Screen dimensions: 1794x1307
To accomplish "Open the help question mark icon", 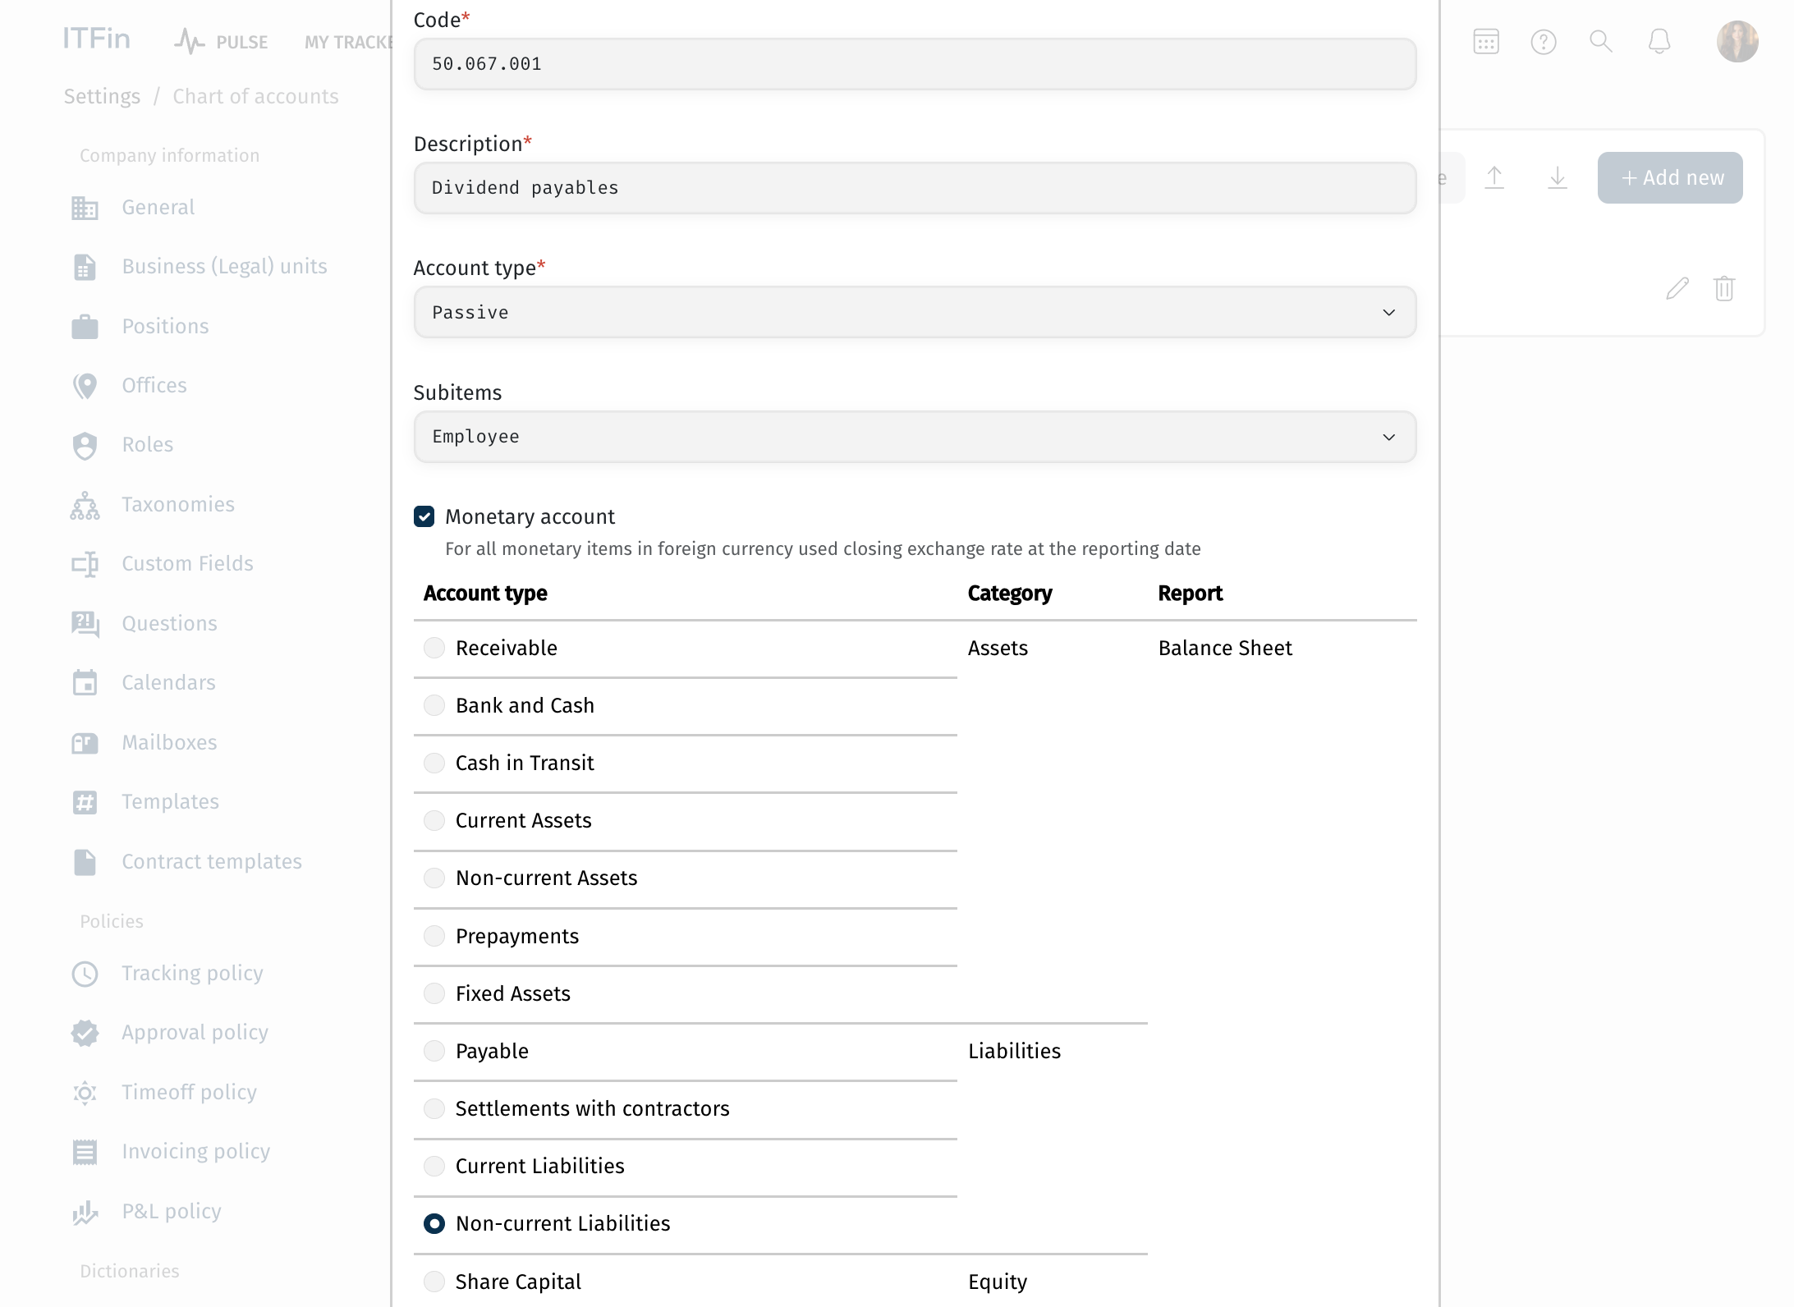I will coord(1544,41).
